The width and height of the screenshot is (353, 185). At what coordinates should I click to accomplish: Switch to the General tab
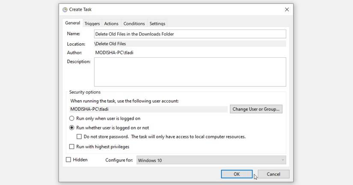(x=72, y=23)
